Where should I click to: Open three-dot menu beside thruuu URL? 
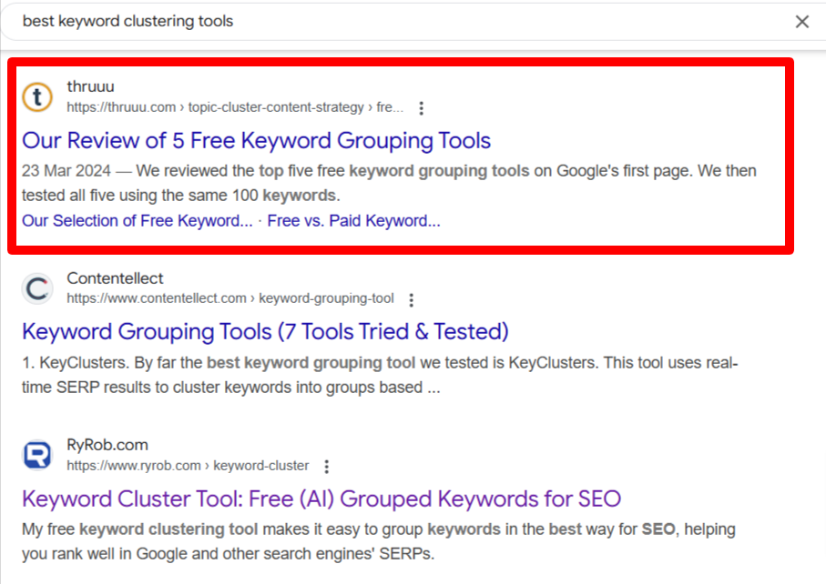click(421, 108)
